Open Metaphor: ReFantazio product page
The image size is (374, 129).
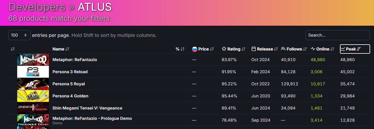[75, 60]
